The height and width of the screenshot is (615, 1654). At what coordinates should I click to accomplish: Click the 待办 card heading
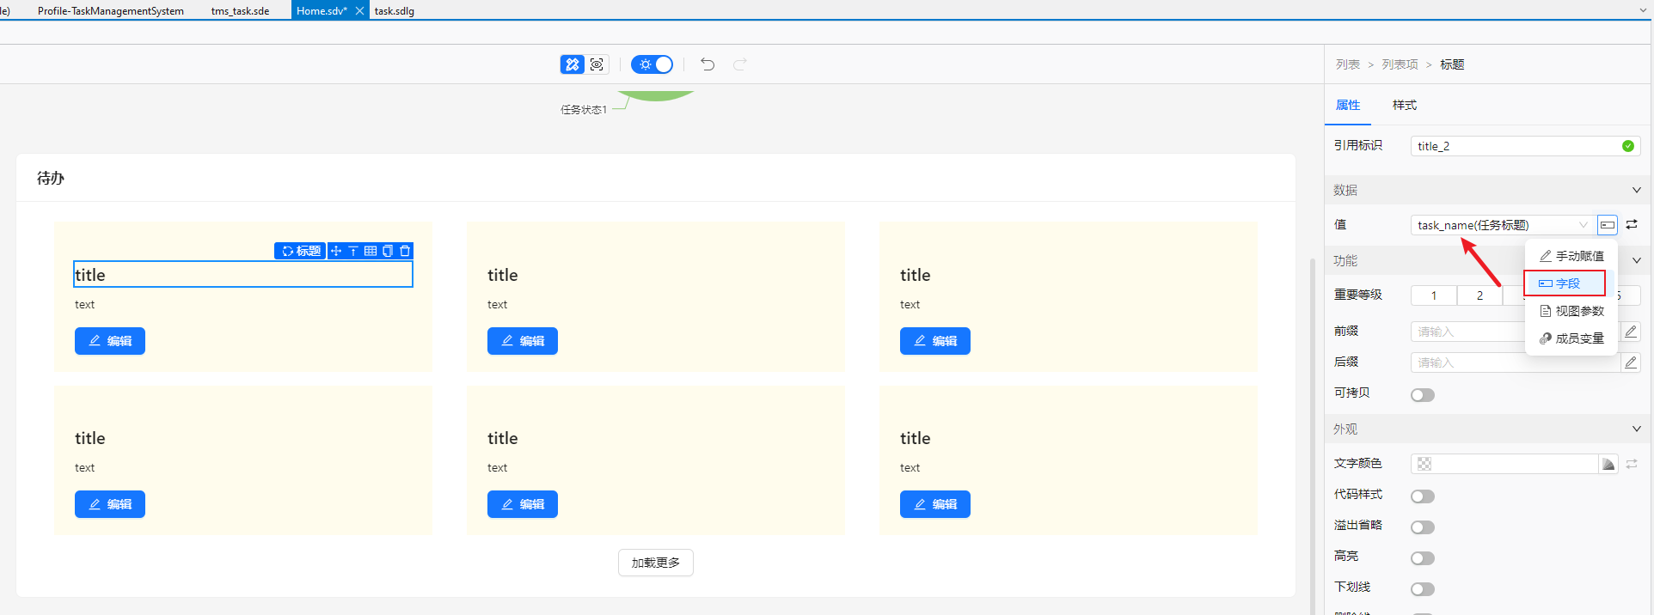[x=51, y=178]
